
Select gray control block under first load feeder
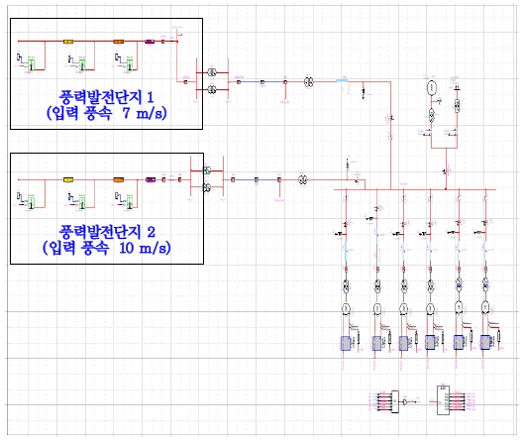(346, 343)
